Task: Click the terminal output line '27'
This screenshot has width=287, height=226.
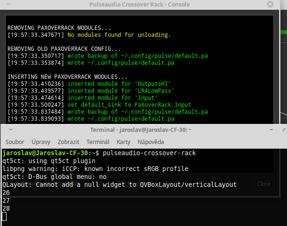Action: [x=6, y=200]
